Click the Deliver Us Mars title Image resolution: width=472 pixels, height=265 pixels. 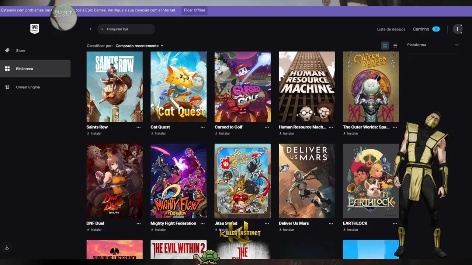pyautogui.click(x=294, y=223)
